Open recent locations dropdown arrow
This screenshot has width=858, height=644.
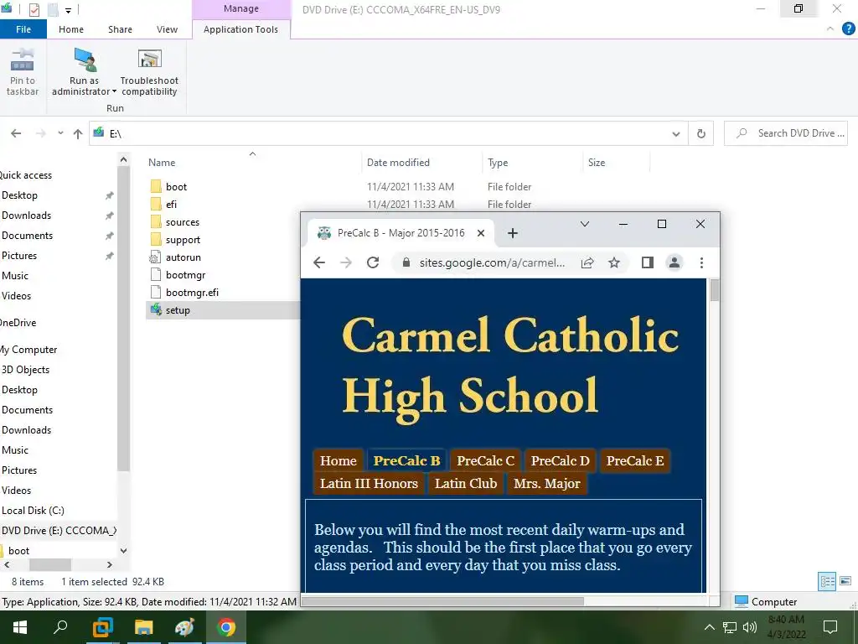(x=60, y=133)
